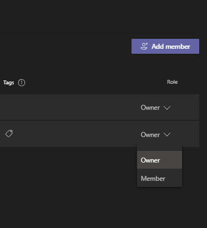Image resolution: width=207 pixels, height=228 pixels.
Task: Expand the first row's Owner chevron
Action: [x=167, y=108]
